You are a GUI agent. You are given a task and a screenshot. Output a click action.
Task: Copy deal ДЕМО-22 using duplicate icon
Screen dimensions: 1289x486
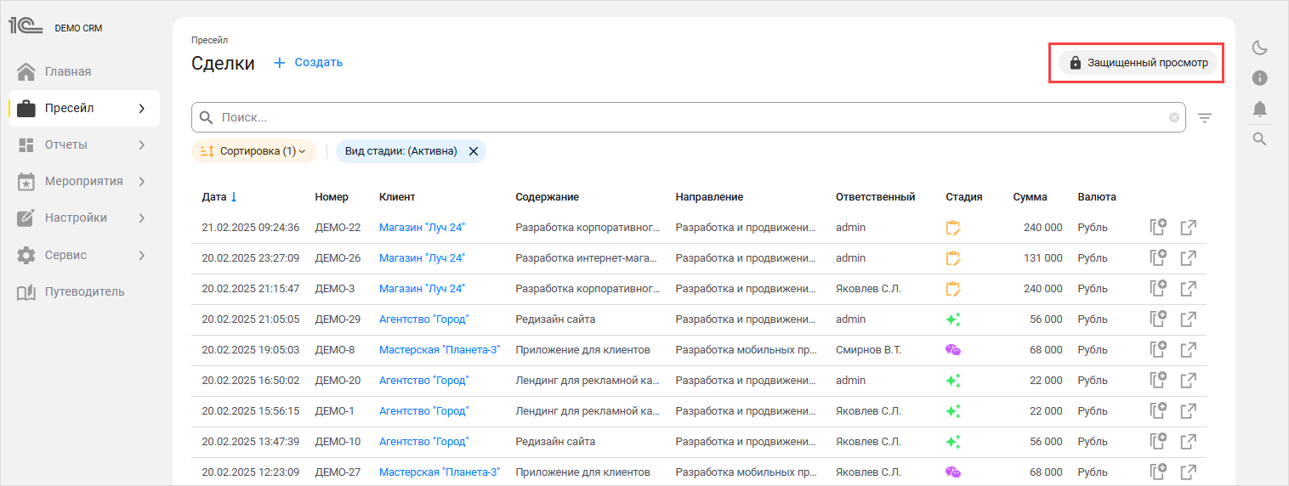tap(1158, 228)
